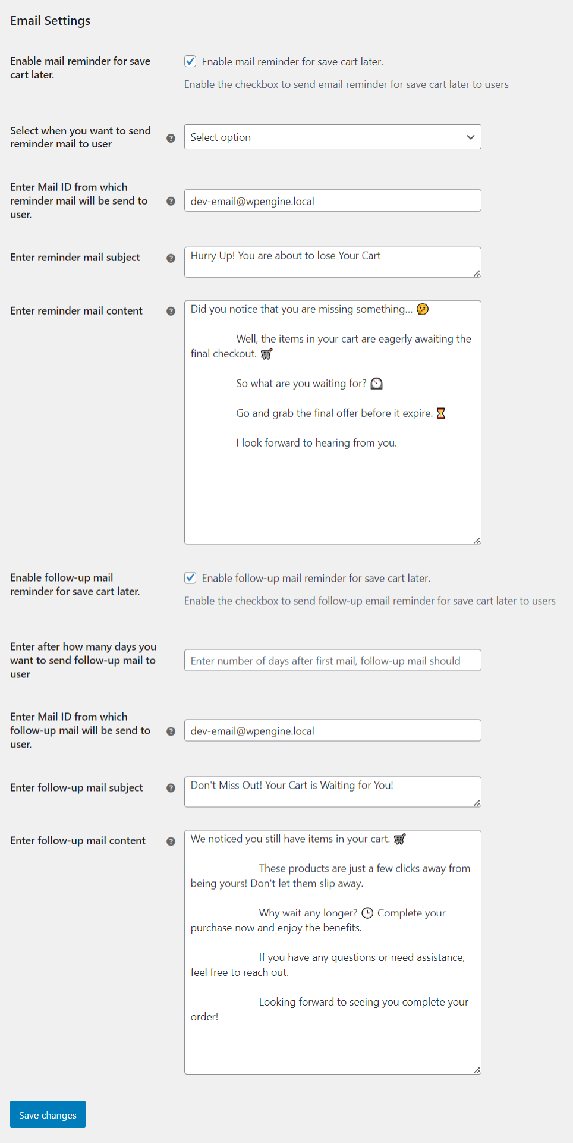Open help for reminder mail subject
573x1143 pixels.
pyautogui.click(x=171, y=258)
